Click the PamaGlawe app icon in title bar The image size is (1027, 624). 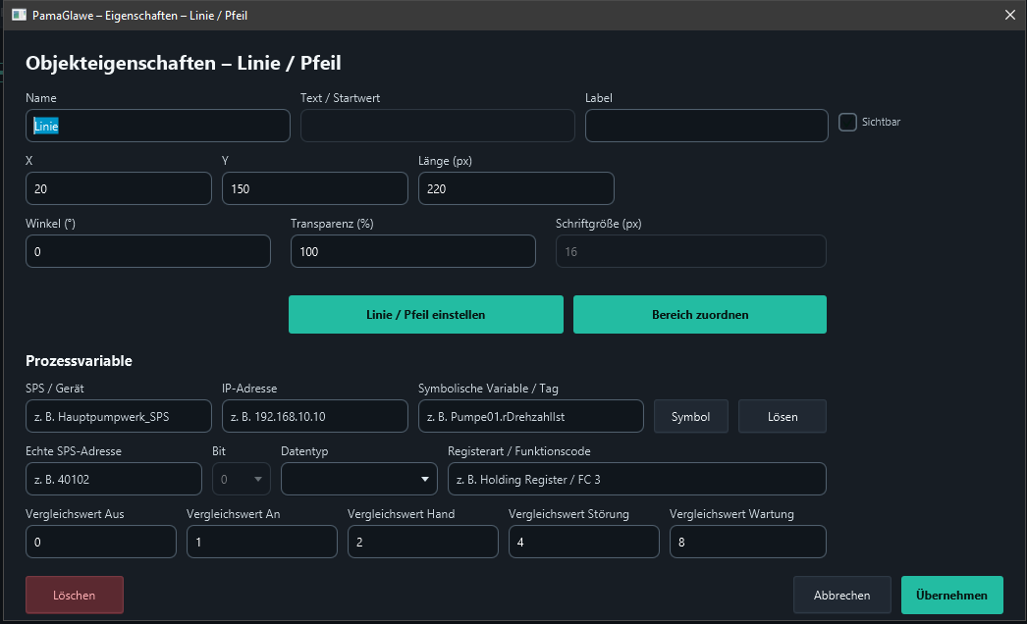[x=19, y=15]
